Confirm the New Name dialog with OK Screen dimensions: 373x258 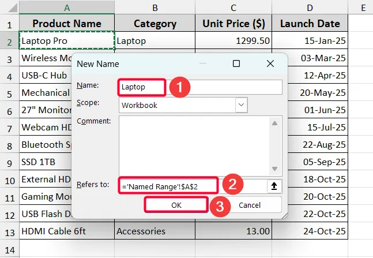click(176, 205)
